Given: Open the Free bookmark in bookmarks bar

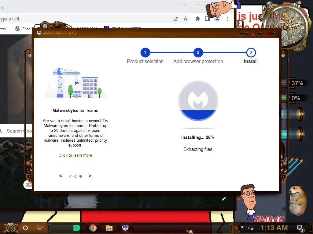Looking at the screenshot, I should 23,29.
